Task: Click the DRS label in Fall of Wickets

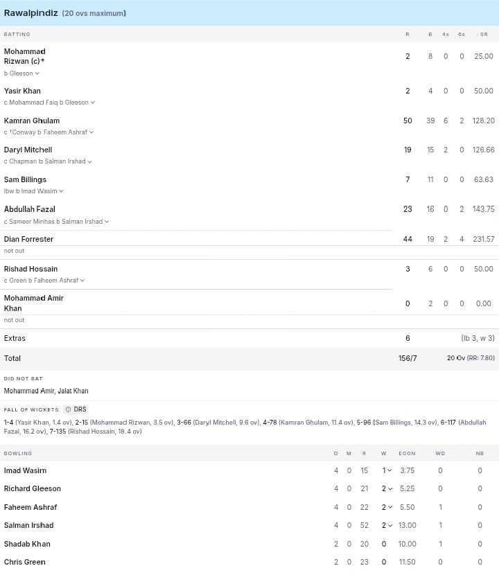Action: [80, 409]
